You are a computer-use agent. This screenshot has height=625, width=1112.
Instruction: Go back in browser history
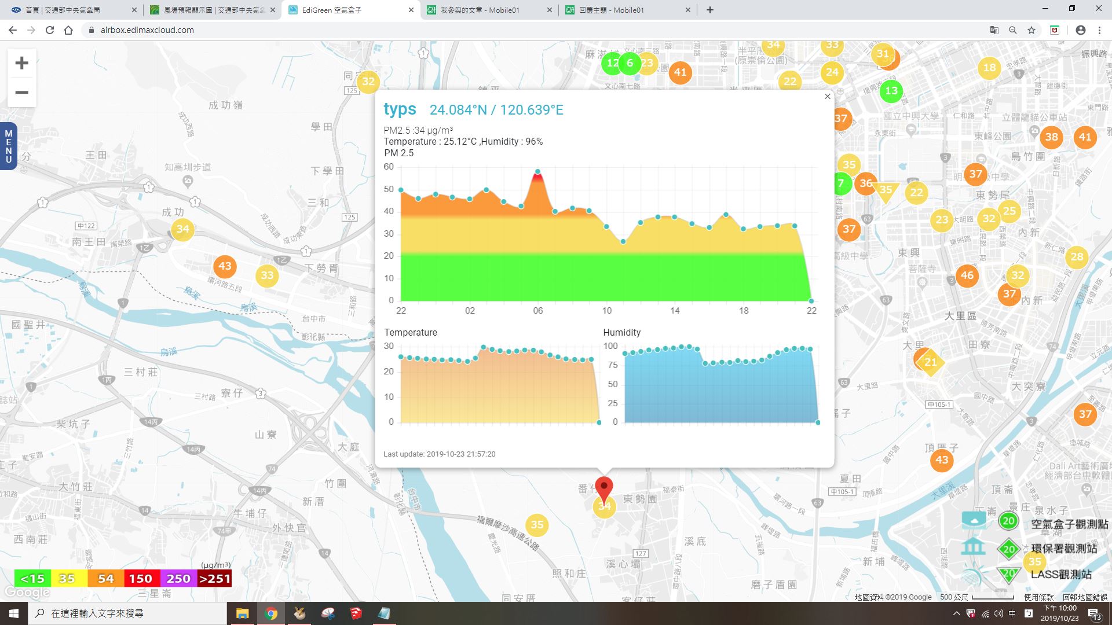[x=13, y=30]
